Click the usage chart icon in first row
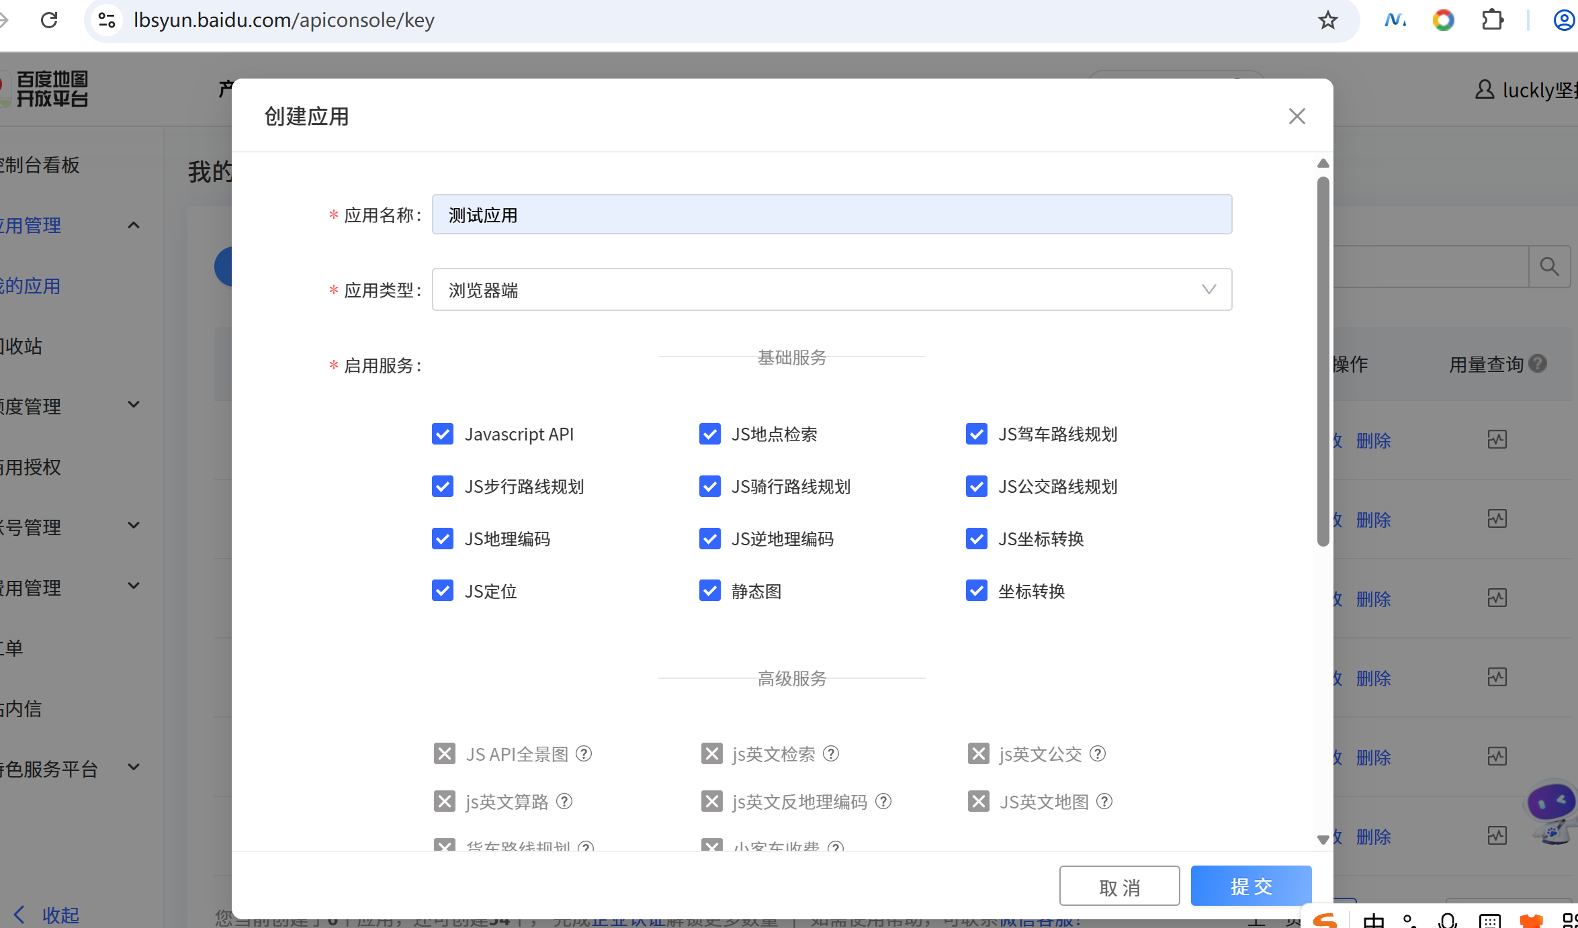1578x928 pixels. 1497,440
